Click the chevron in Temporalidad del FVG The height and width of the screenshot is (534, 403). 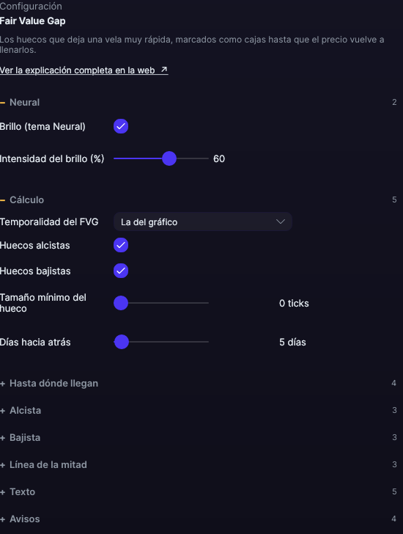click(280, 222)
